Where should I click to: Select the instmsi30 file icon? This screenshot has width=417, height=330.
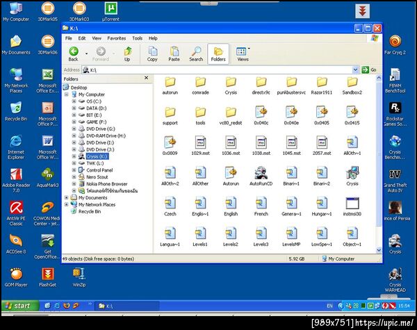[x=352, y=203]
